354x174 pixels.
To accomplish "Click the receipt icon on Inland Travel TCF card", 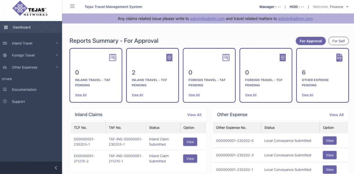I will pyautogui.click(x=169, y=57).
